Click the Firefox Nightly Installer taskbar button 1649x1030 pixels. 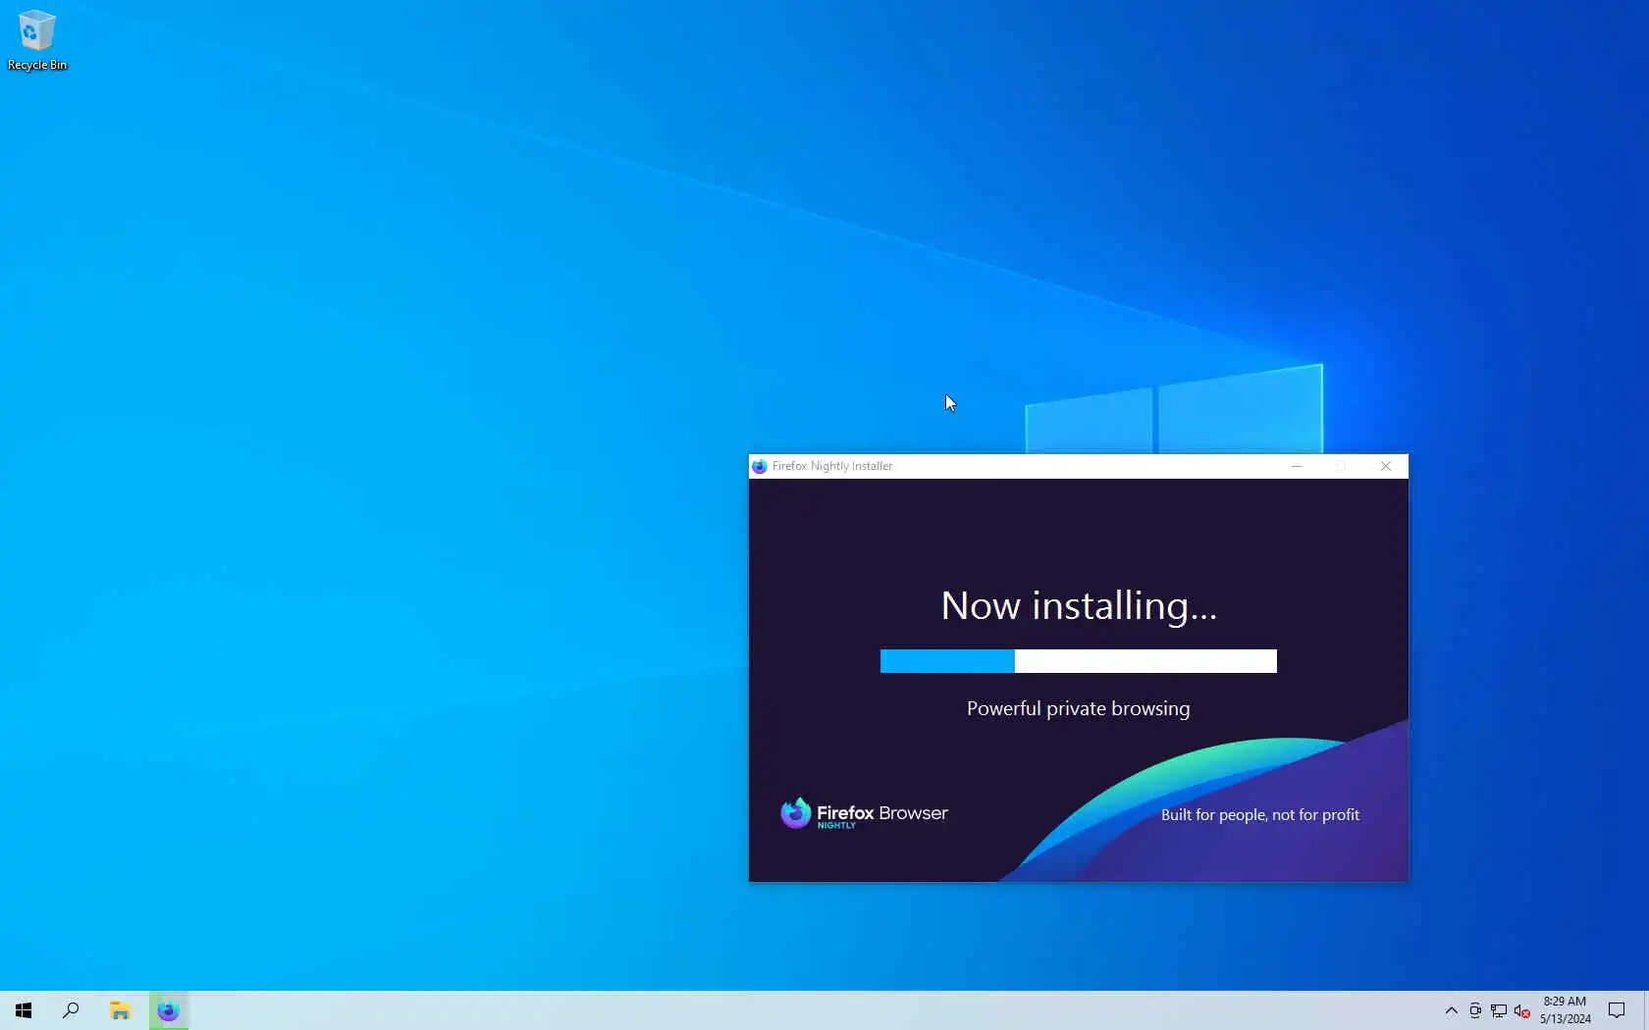(169, 1010)
